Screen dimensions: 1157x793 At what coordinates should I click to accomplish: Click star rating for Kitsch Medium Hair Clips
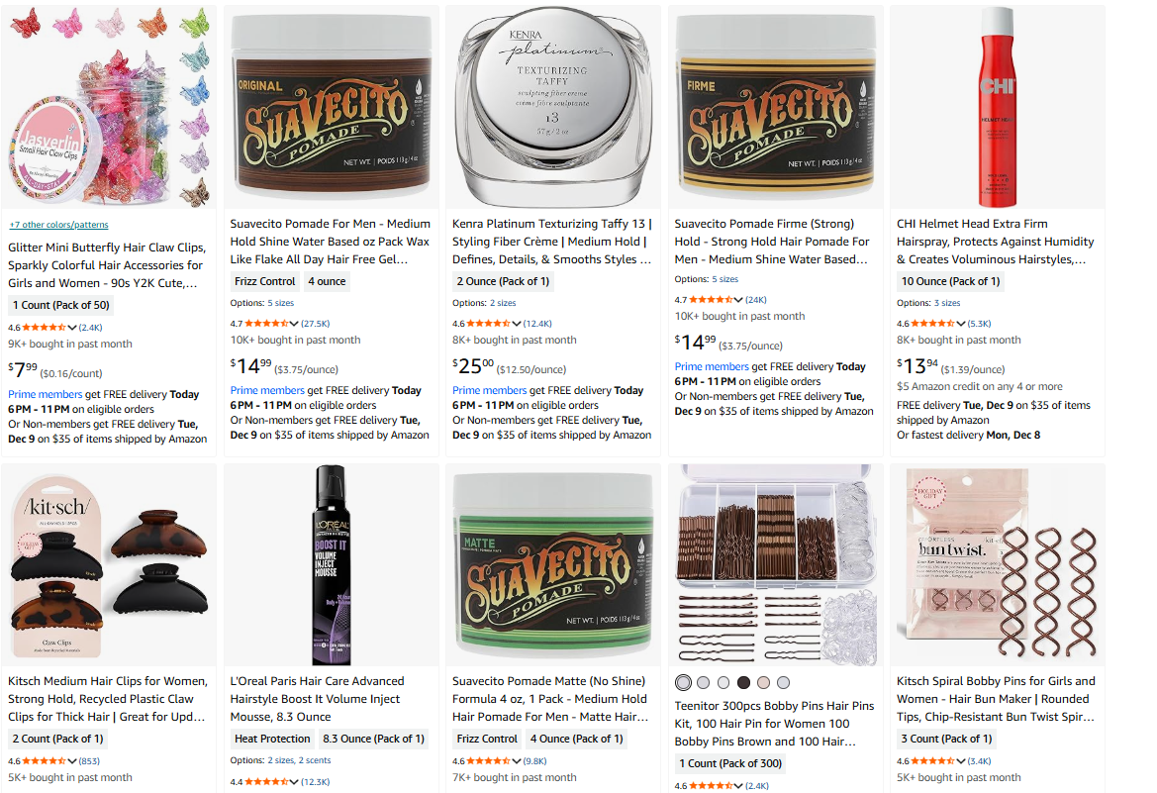(45, 760)
